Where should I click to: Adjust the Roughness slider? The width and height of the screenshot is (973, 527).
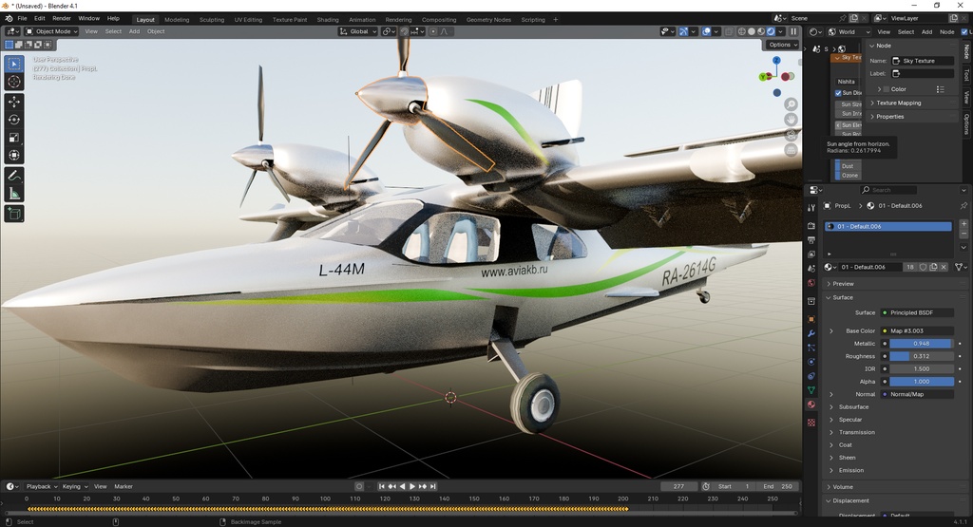pyautogui.click(x=922, y=356)
